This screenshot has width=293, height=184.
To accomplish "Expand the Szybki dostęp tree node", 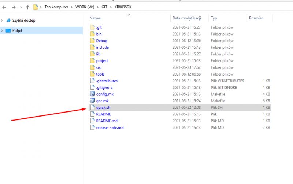I will (2, 21).
